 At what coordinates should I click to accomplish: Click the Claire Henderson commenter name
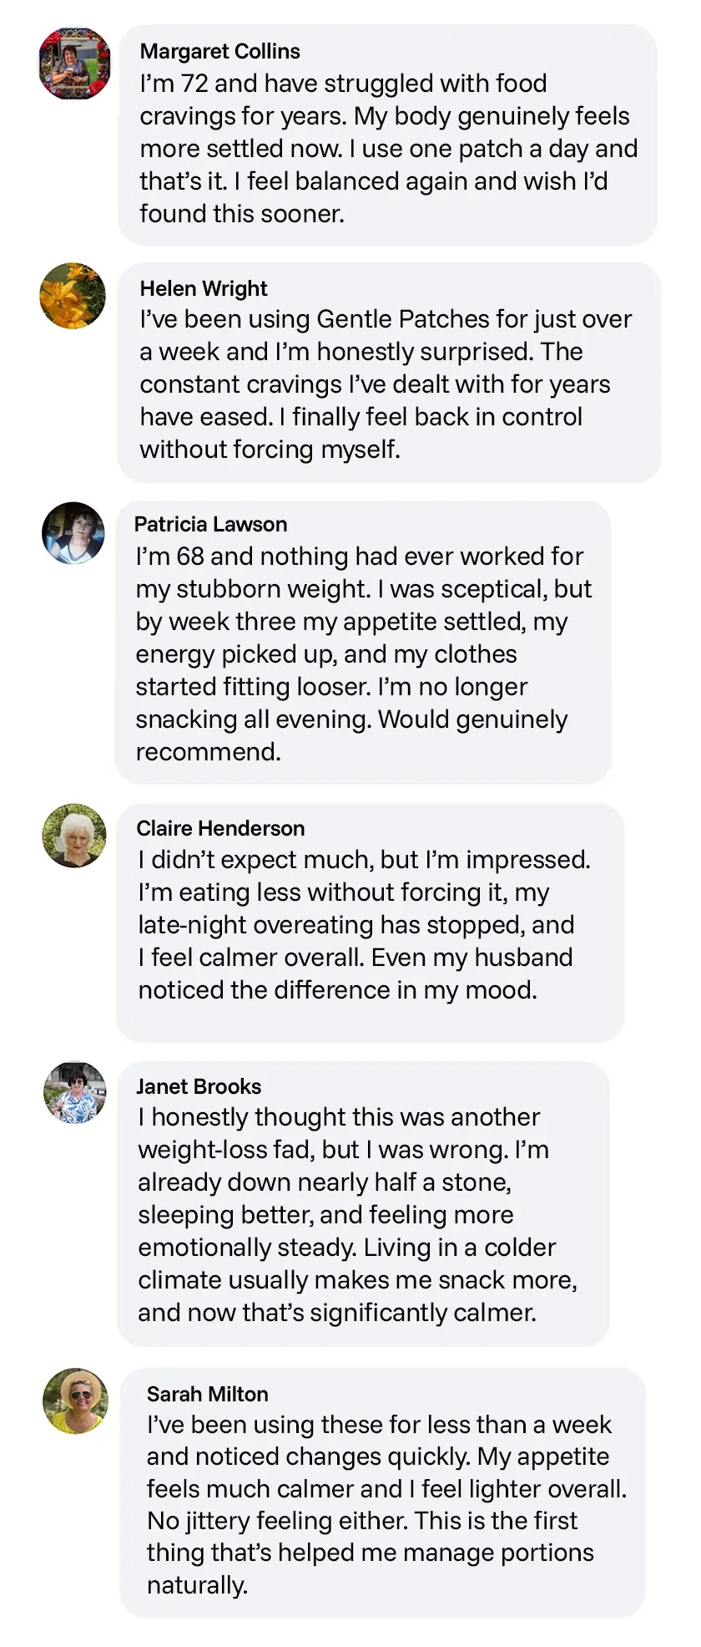220,828
